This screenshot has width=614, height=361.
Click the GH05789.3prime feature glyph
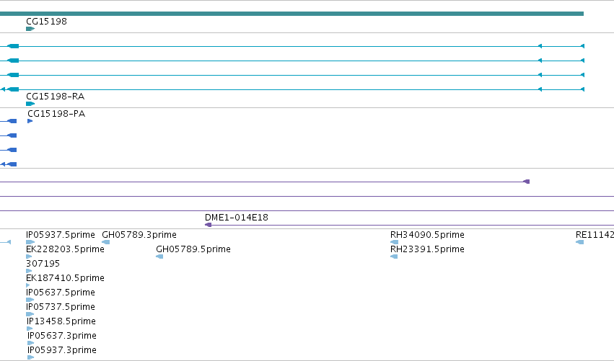106,242
